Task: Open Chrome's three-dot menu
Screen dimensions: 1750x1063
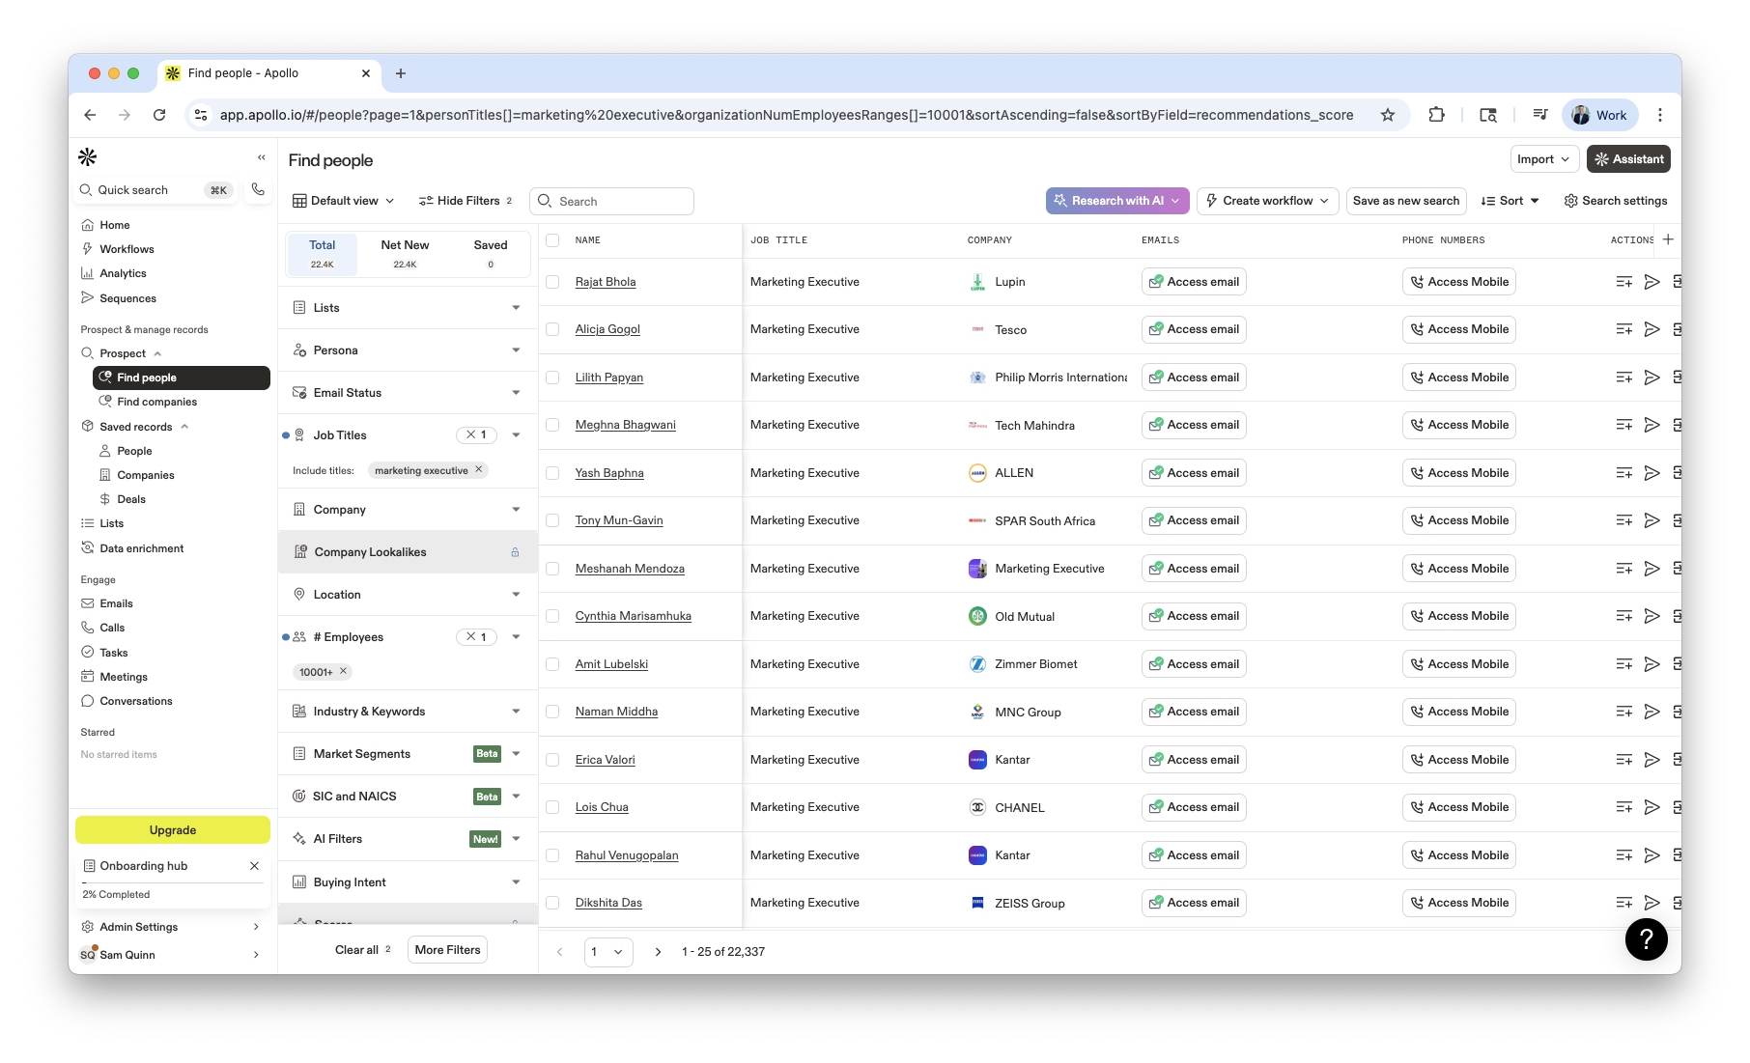Action: click(1660, 115)
